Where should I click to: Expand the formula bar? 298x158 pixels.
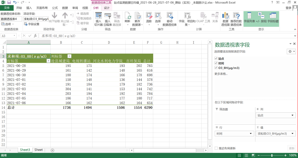295,36
